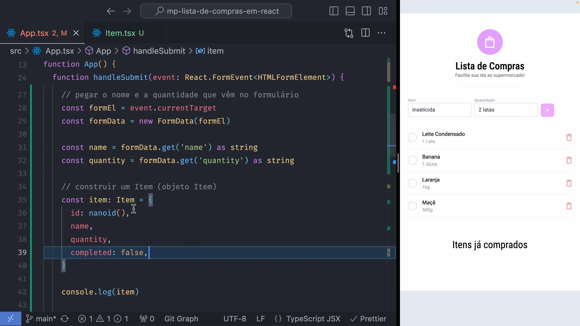The width and height of the screenshot is (580, 326).
Task: Check the Laranja item circle
Action: click(x=412, y=183)
